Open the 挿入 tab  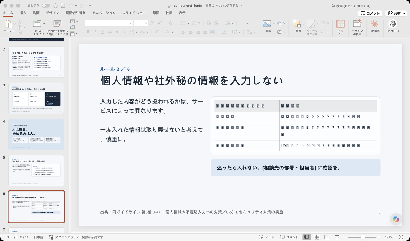(x=23, y=13)
